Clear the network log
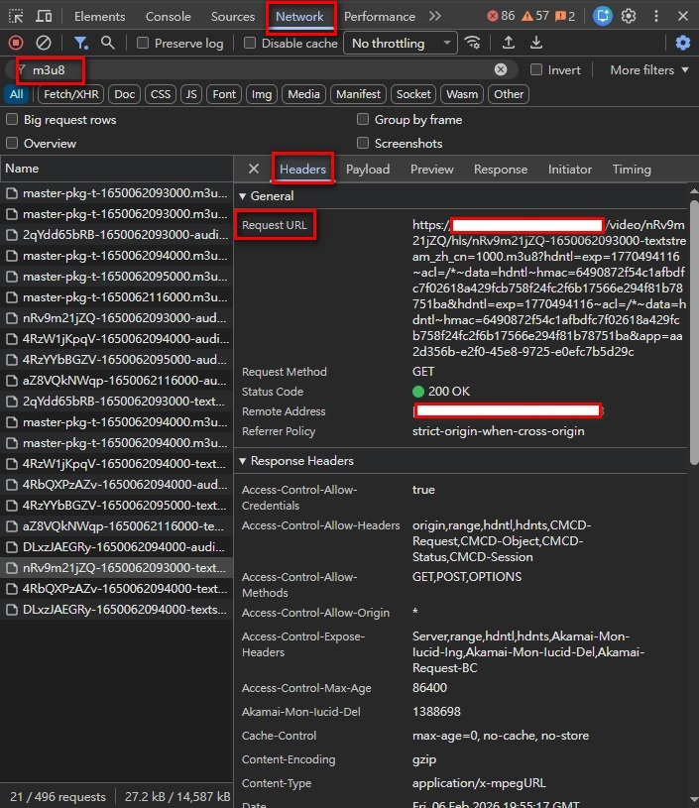 [x=44, y=43]
